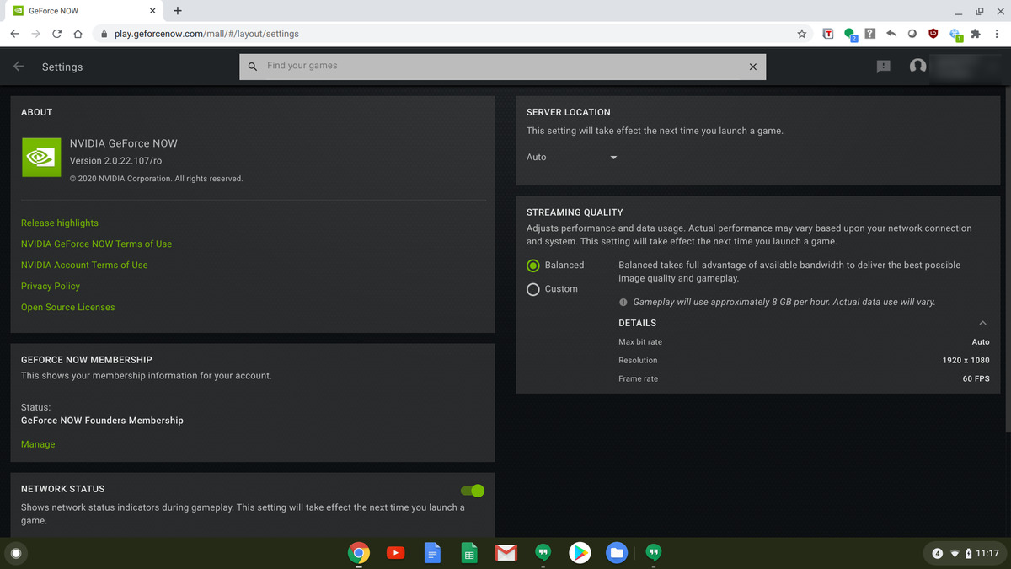The height and width of the screenshot is (569, 1011).
Task: Click the 1920 x 1080 resolution value
Action: tap(966, 360)
